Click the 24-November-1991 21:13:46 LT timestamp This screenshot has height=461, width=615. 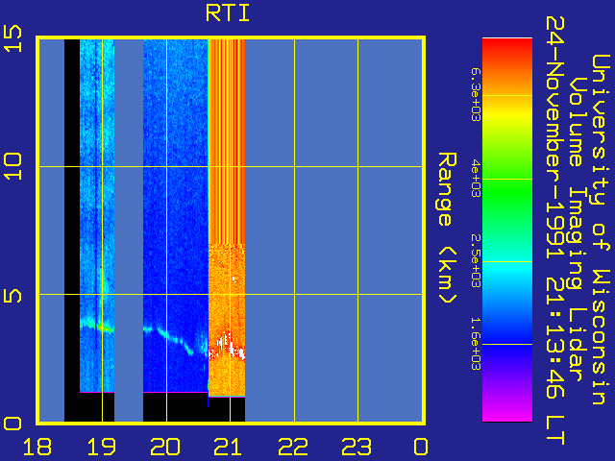555,230
